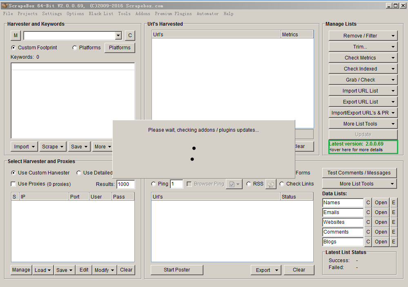Click the poster Status column header

(297, 196)
